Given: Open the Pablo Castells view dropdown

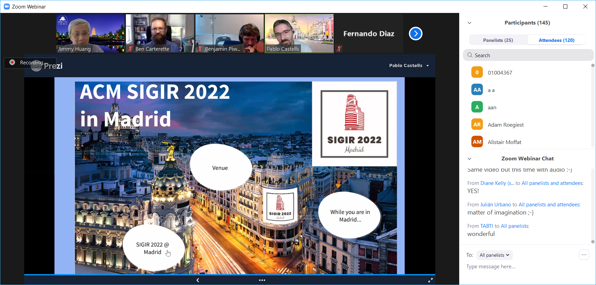Looking at the screenshot, I should coord(409,65).
